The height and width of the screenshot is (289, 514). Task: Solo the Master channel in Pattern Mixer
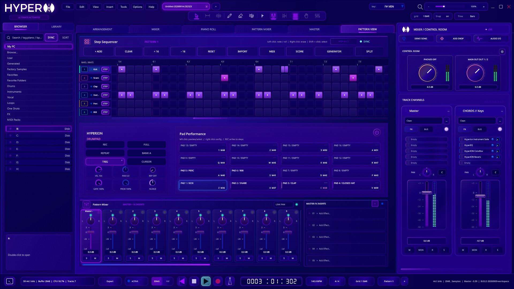pyautogui.click(x=86, y=258)
